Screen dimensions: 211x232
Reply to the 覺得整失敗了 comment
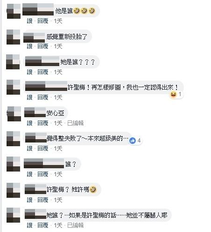(x=43, y=149)
